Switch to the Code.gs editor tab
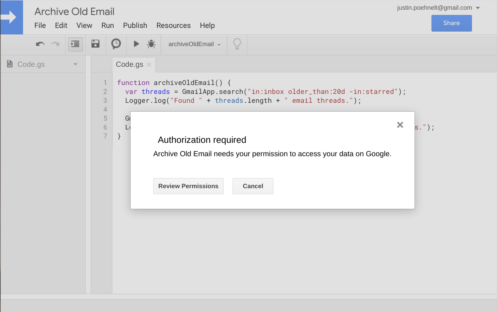Screen dimensions: 497x312 129,64
